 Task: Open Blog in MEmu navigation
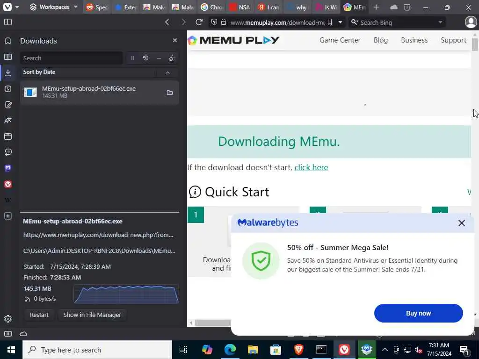click(x=381, y=40)
